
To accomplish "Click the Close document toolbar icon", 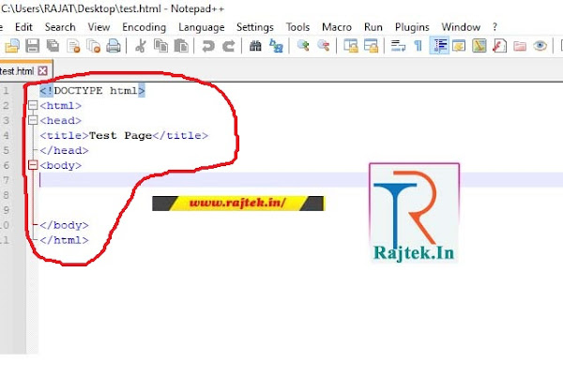I will [x=73, y=46].
